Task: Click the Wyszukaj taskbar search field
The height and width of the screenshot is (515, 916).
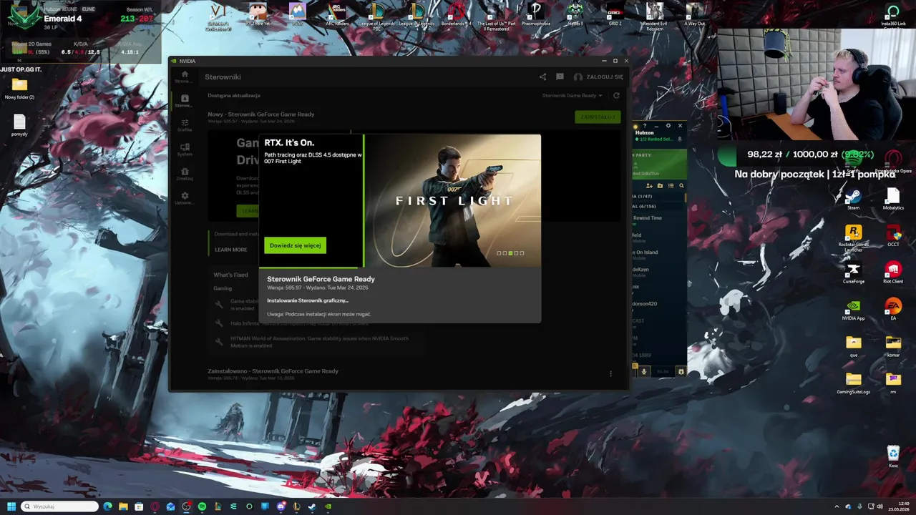Action: click(x=59, y=506)
